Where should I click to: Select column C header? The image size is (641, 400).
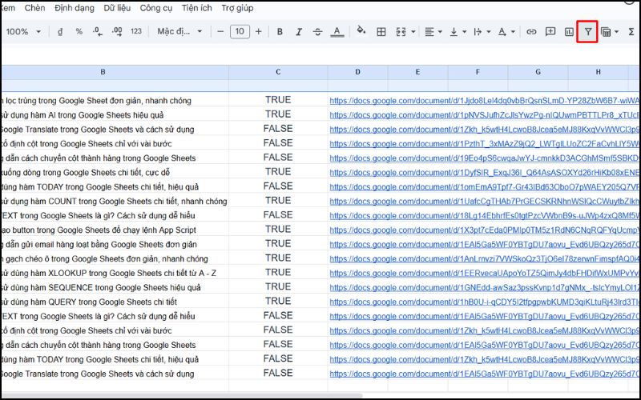tap(278, 72)
